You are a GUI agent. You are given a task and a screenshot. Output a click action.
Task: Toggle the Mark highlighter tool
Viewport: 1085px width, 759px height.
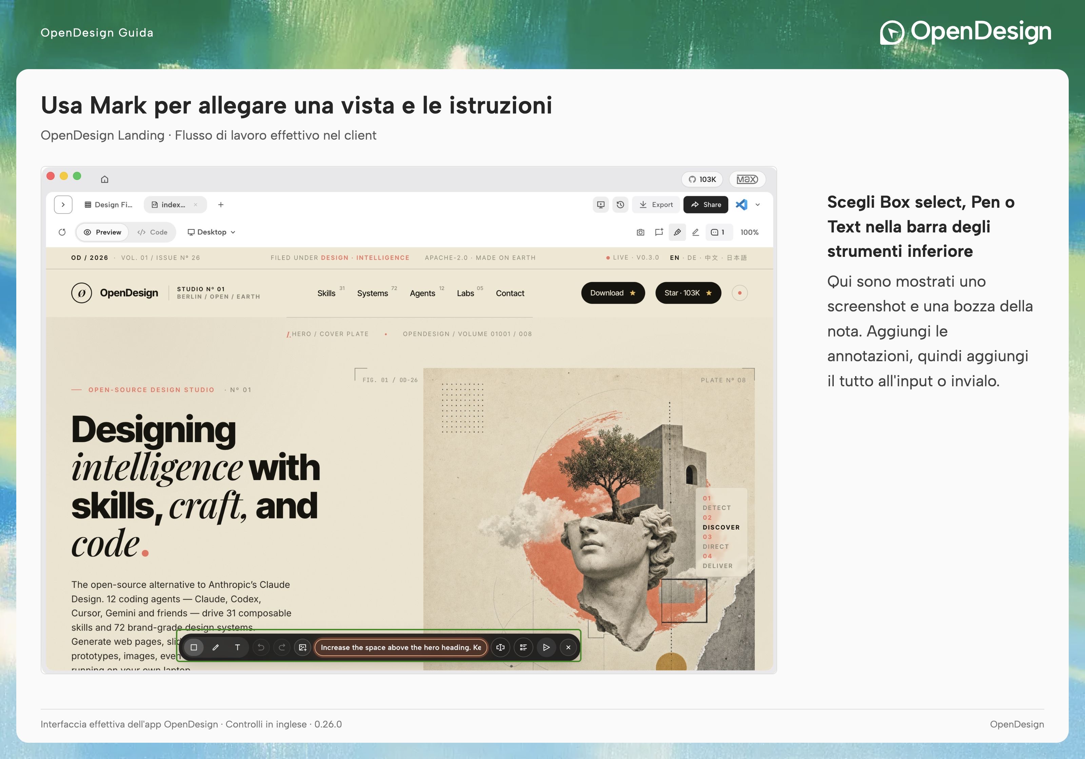677,232
